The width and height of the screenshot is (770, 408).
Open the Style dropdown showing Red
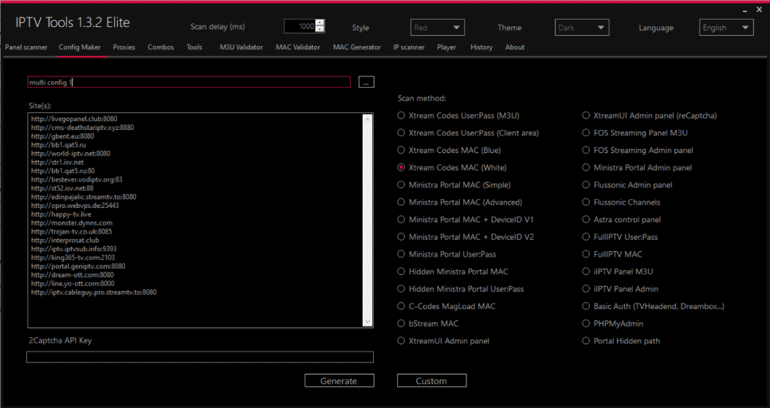[x=438, y=28]
